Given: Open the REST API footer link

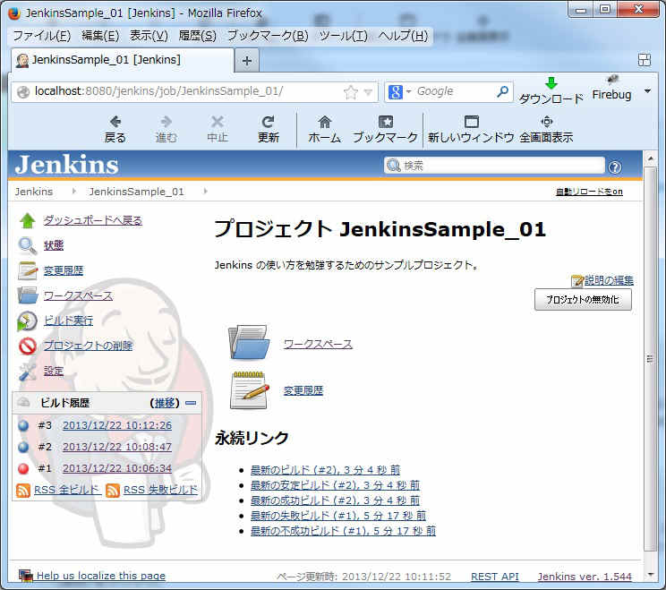Looking at the screenshot, I should 495,577.
